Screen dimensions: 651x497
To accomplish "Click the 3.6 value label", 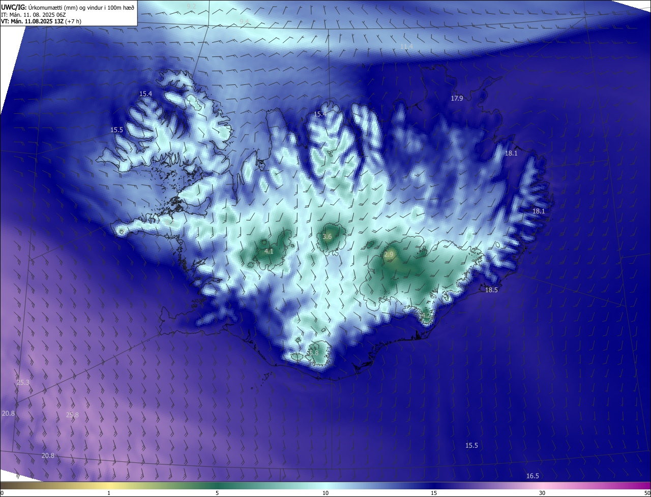I will [327, 236].
